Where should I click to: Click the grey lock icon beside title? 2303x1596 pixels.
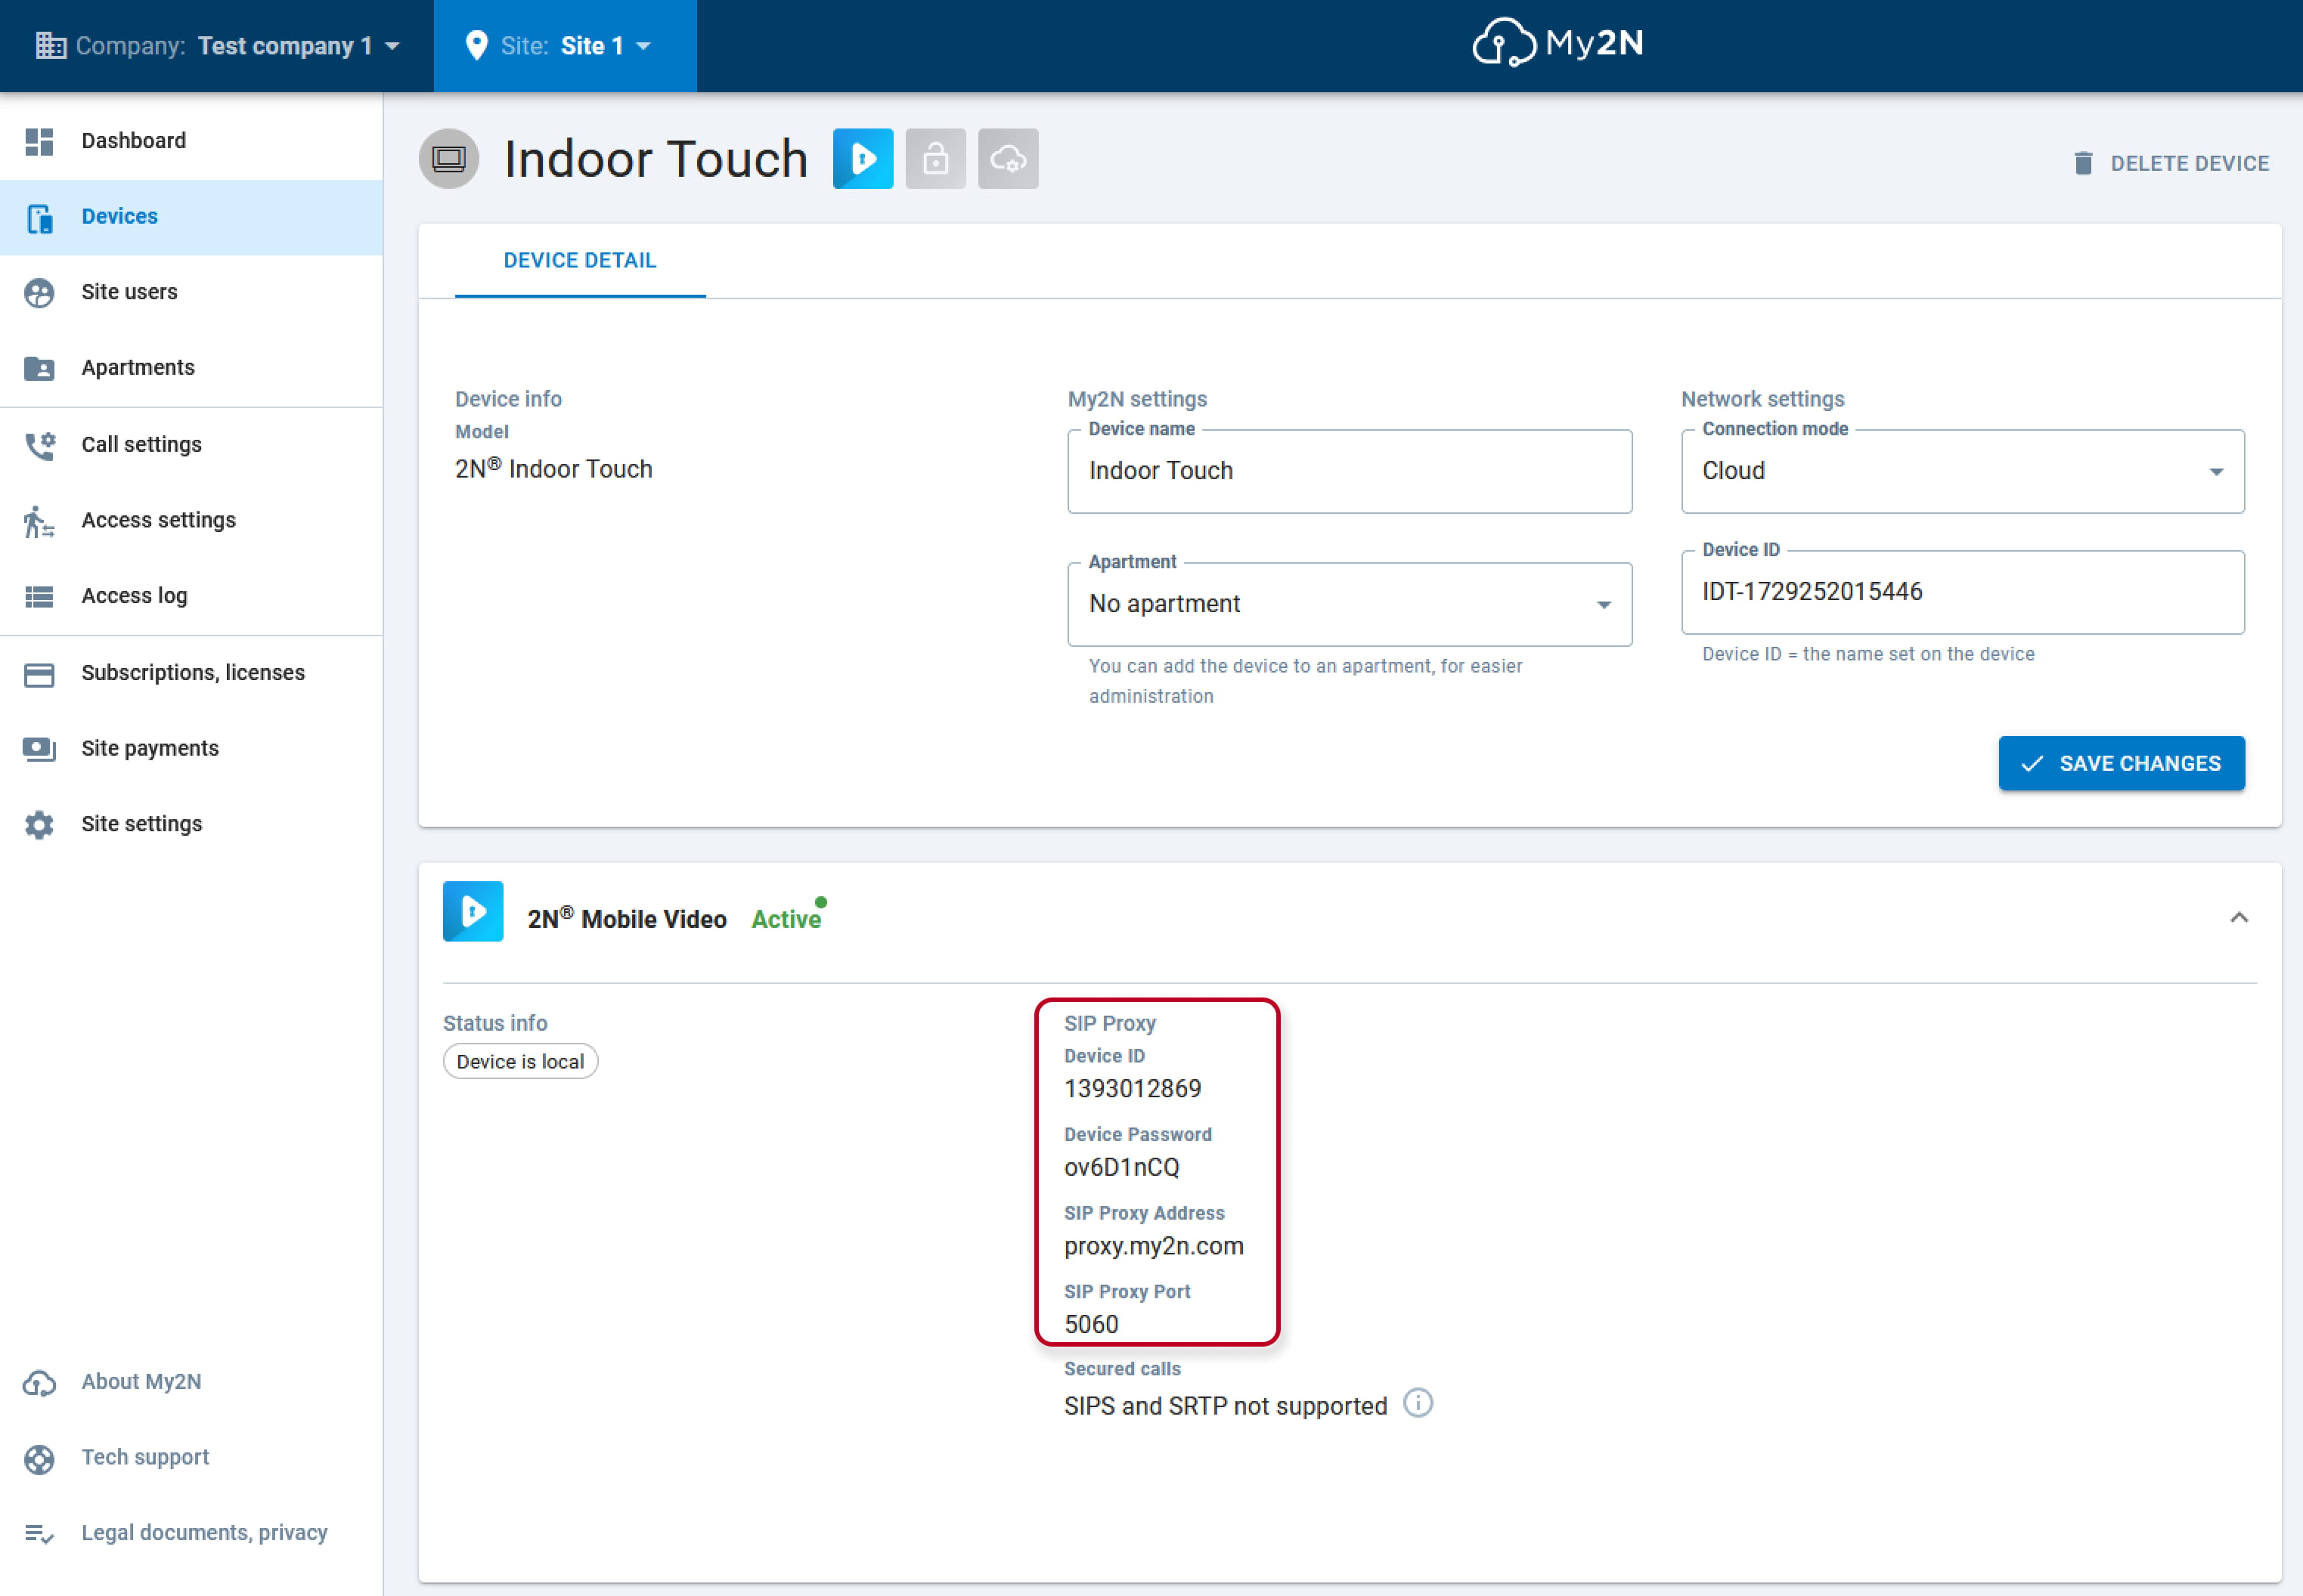click(x=935, y=159)
